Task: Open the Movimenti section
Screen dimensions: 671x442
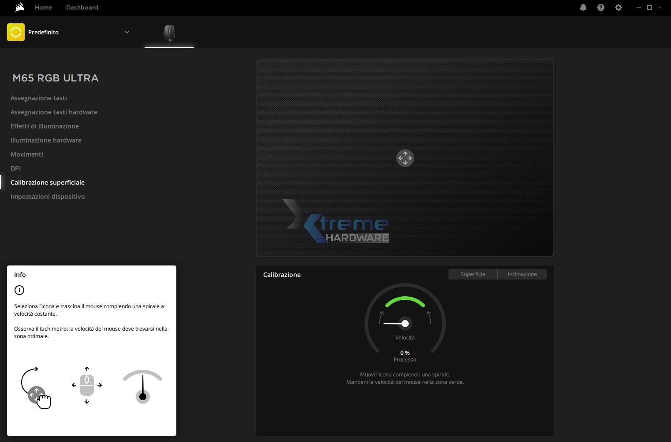Action: [27, 154]
